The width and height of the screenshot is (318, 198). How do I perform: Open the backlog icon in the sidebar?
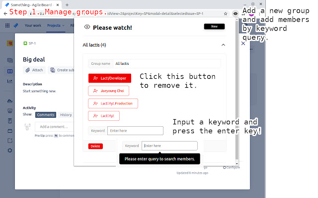[10, 60]
